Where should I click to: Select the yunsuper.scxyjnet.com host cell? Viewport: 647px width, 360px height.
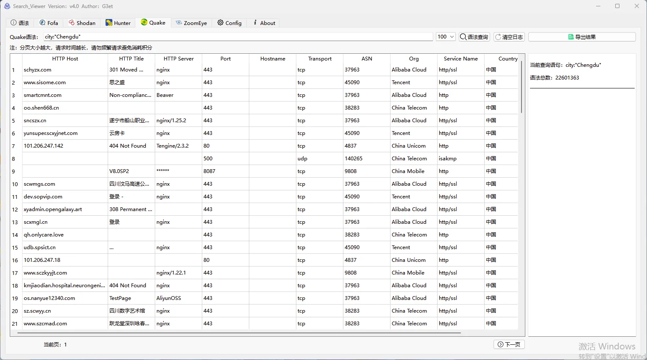65,133
